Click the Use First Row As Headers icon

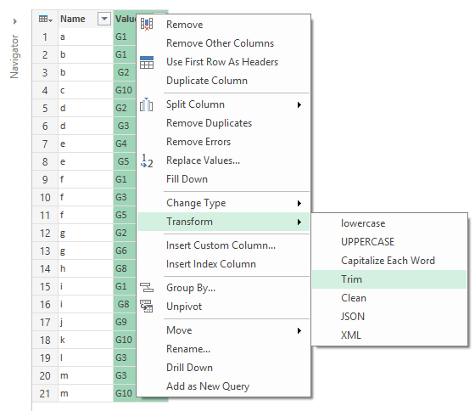tap(147, 62)
